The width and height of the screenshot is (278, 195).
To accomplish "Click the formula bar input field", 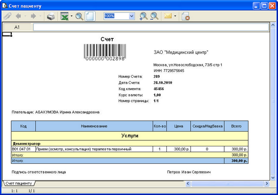I will coord(151,27).
